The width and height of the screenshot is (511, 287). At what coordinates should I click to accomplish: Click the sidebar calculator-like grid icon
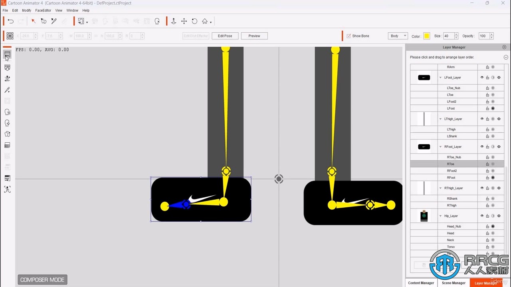point(7,145)
